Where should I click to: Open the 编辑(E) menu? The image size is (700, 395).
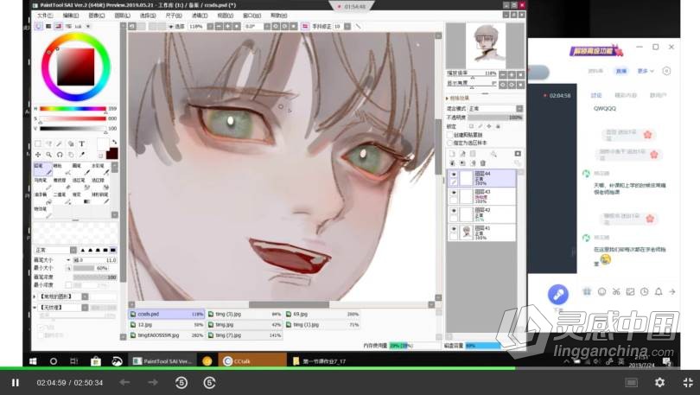[x=71, y=16]
